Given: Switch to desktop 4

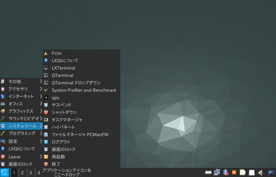Looking at the screenshot, I should point(39,173).
